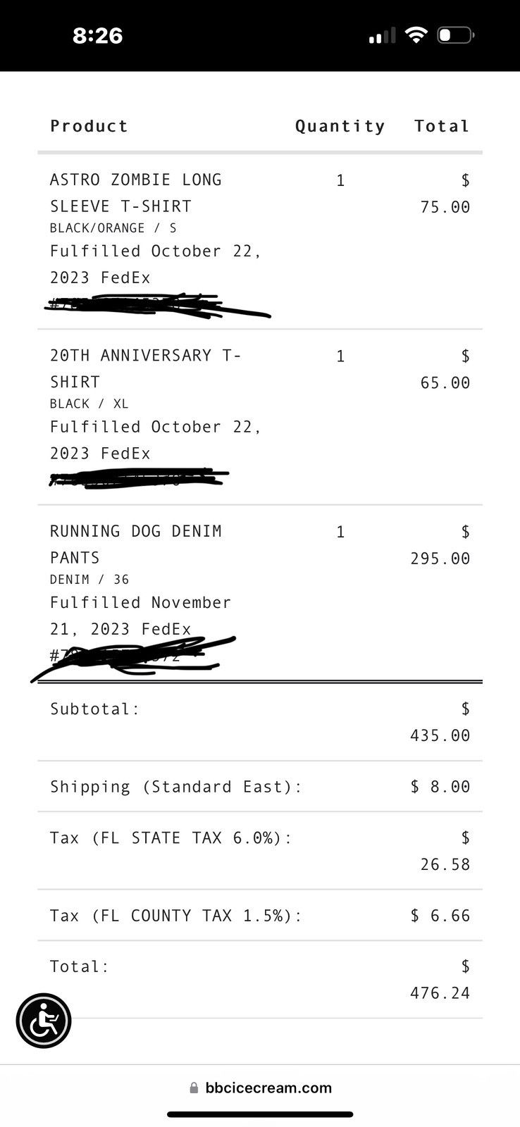The width and height of the screenshot is (520, 1127).
Task: Tap the Wi-Fi status icon
Action: 417,35
